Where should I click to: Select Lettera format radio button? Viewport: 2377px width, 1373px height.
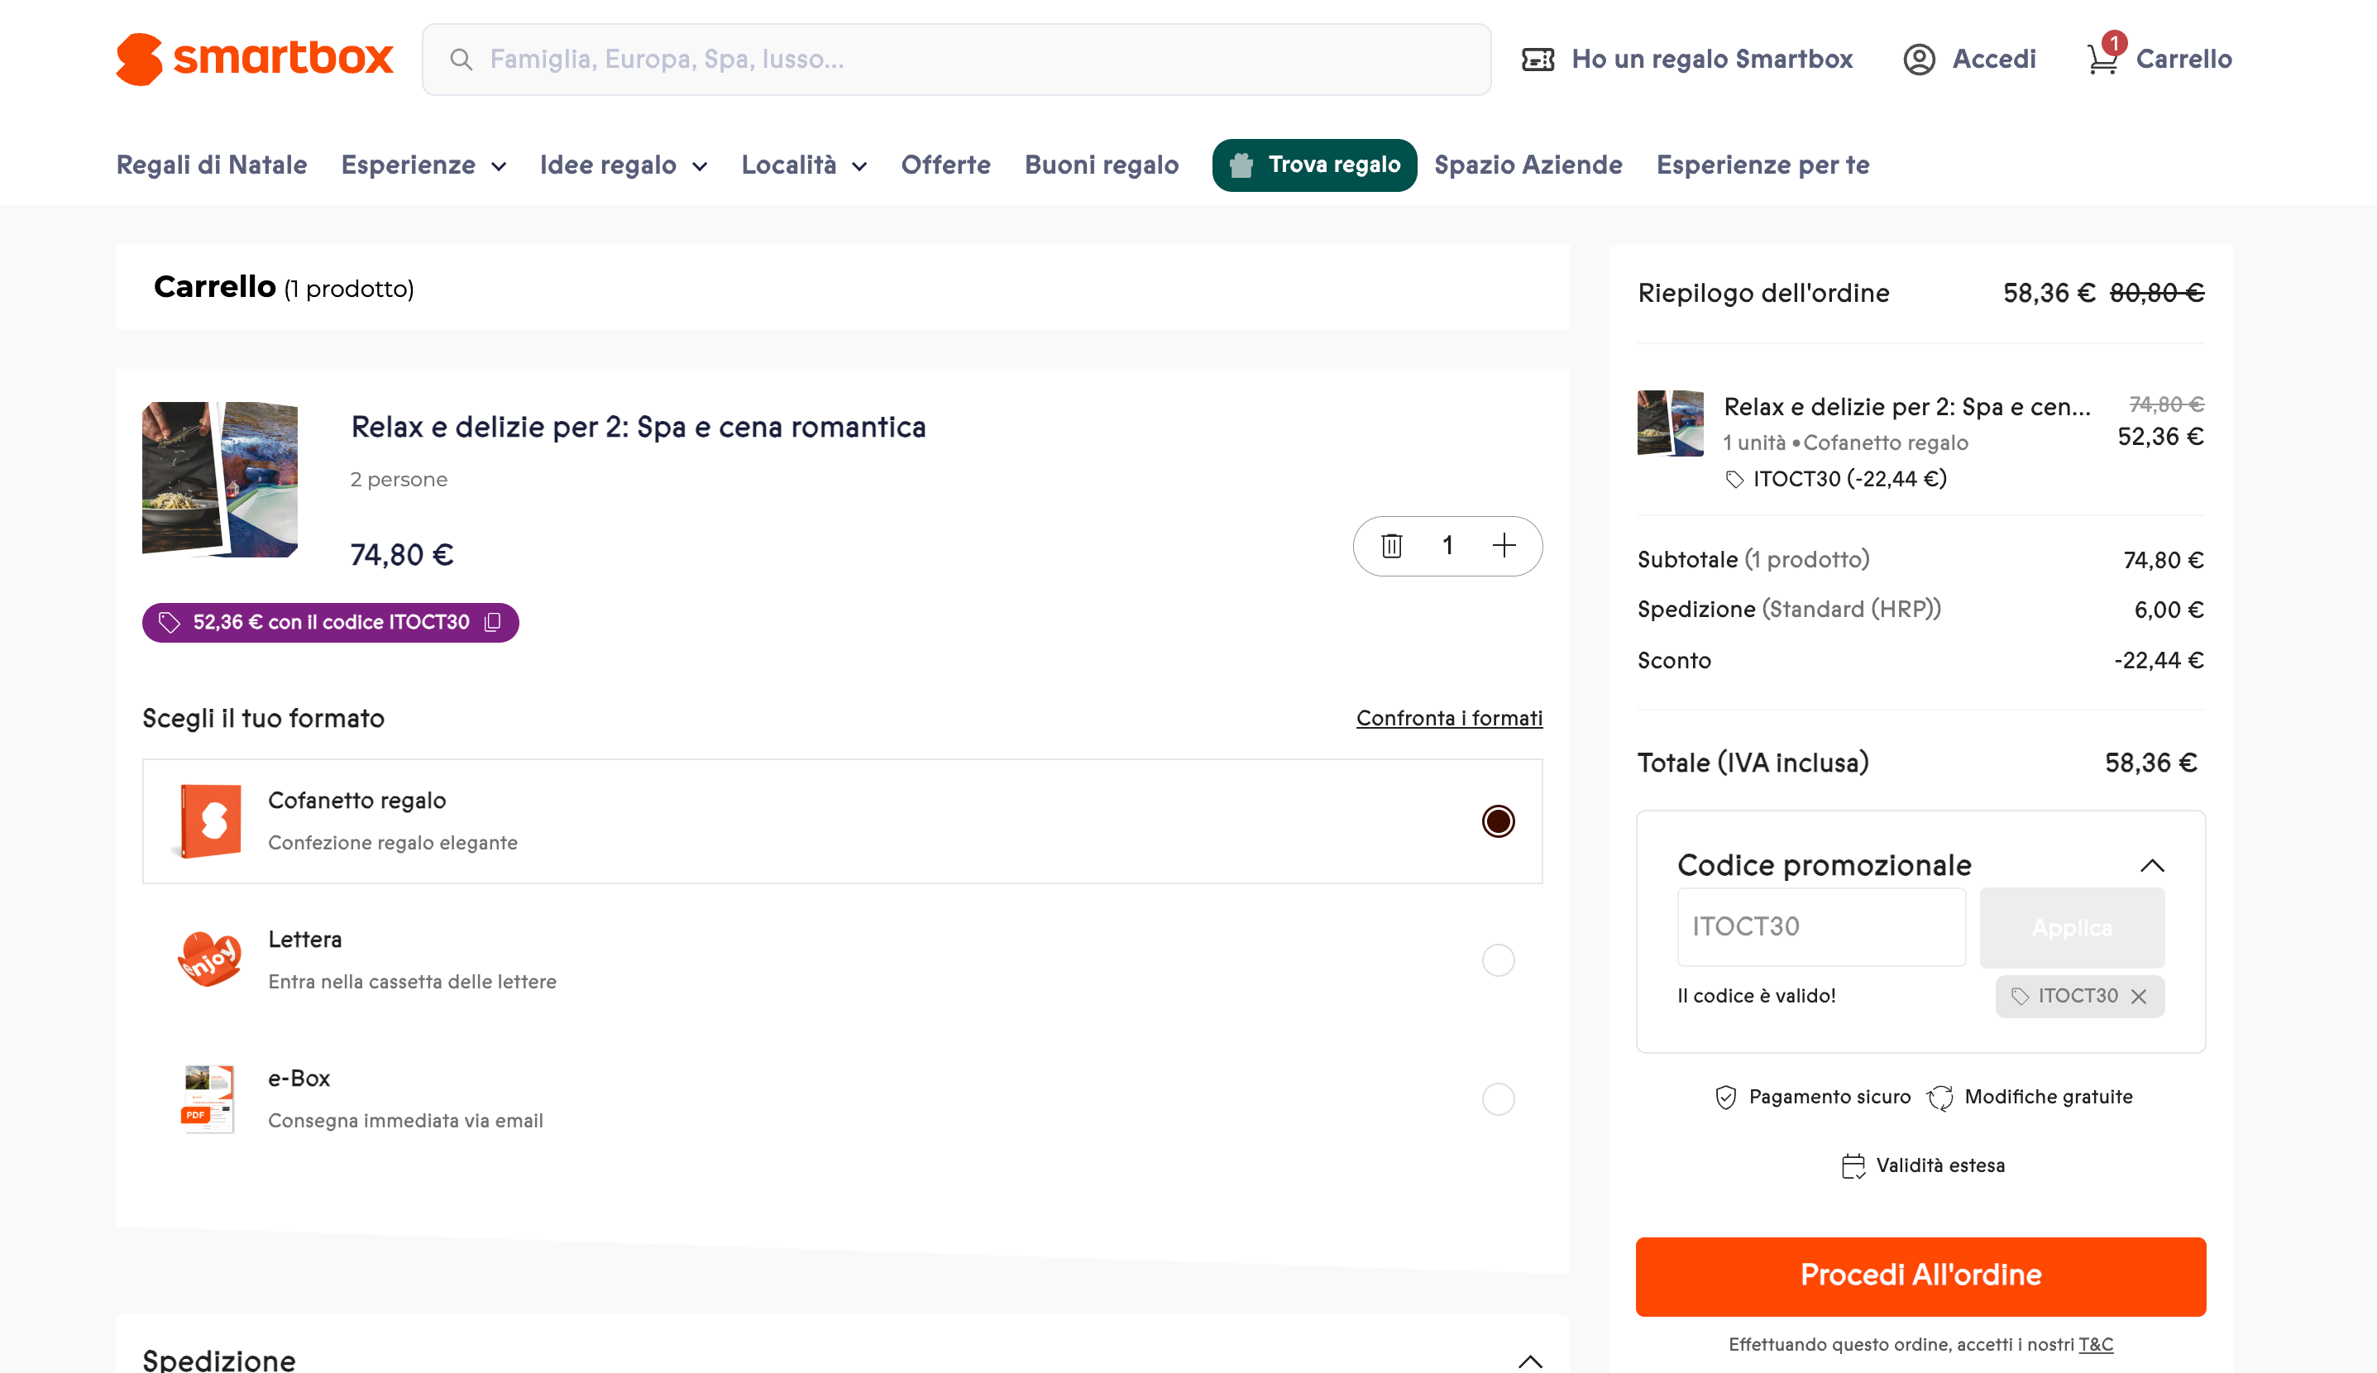click(1497, 960)
